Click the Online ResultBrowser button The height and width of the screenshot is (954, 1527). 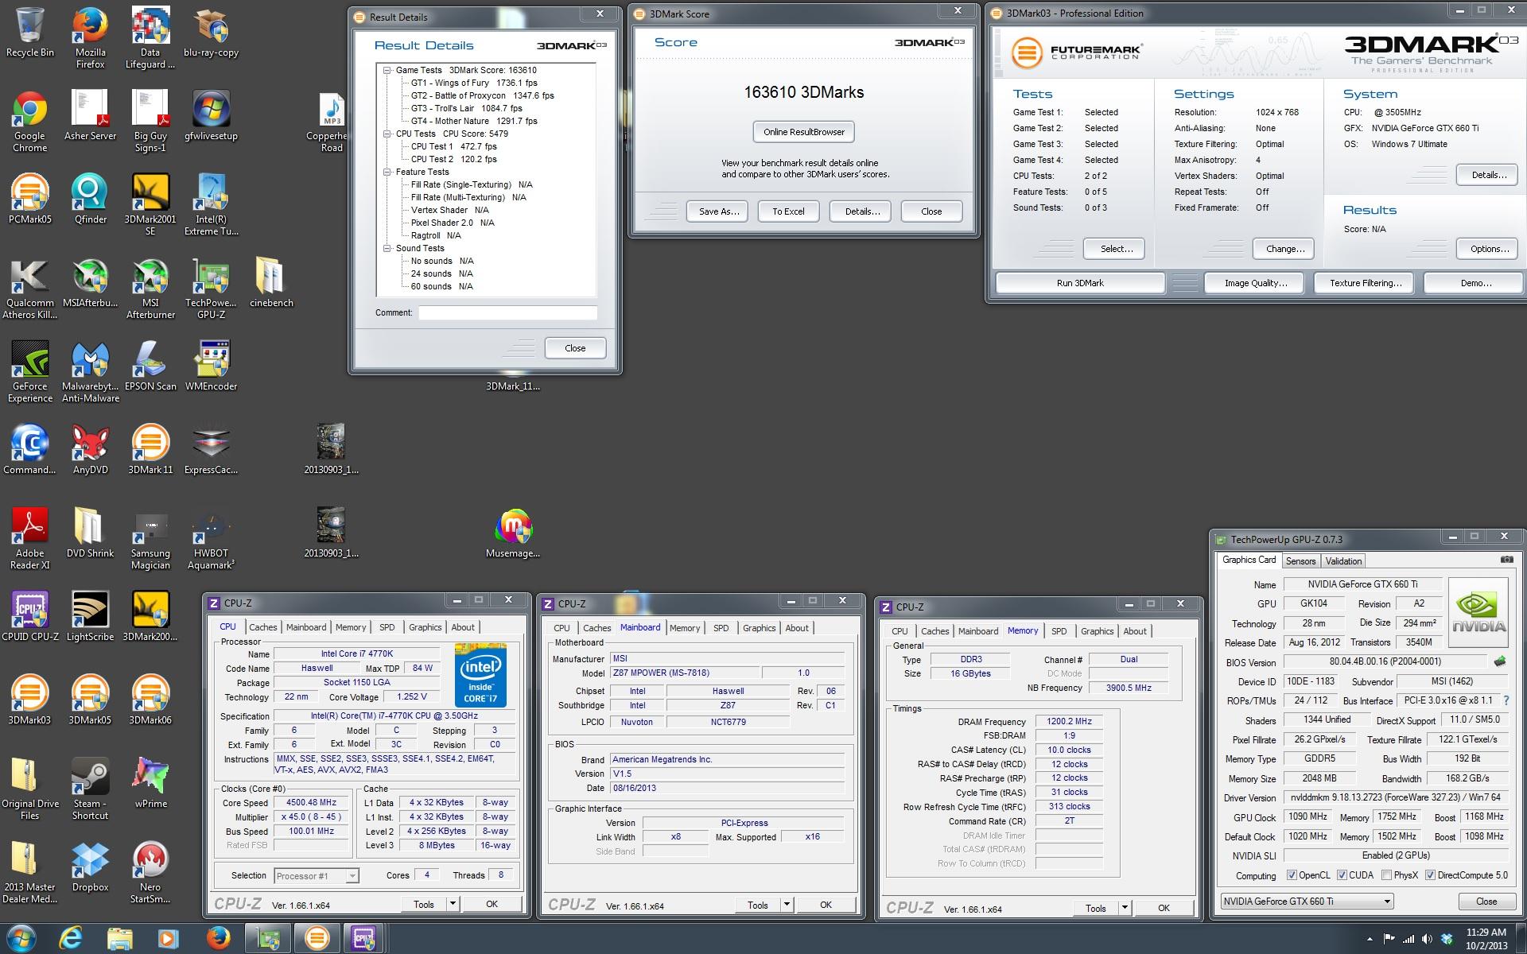coord(804,132)
